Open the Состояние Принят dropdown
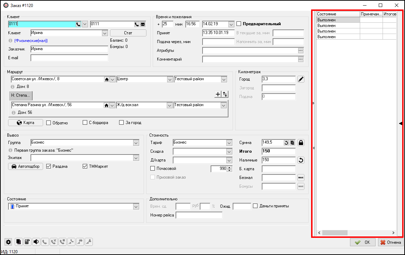Screen dimensions: 405x255 [136, 207]
